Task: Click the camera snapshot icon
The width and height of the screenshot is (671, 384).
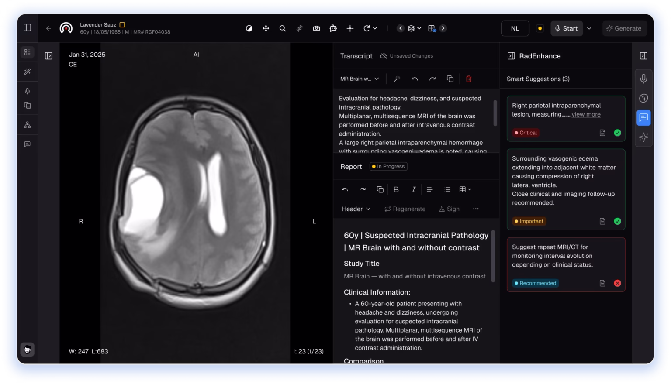Action: point(316,28)
